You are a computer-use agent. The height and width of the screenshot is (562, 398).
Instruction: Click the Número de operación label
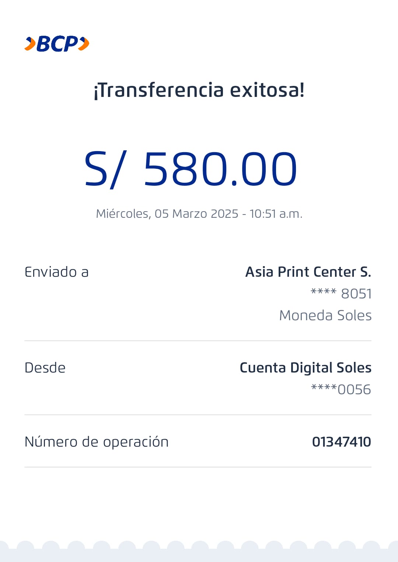pyautogui.click(x=97, y=442)
